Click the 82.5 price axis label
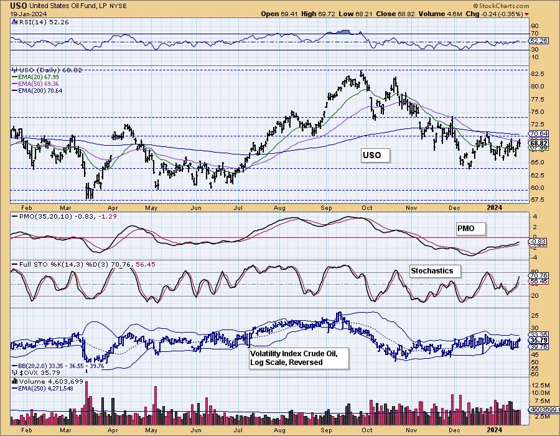 (x=538, y=73)
